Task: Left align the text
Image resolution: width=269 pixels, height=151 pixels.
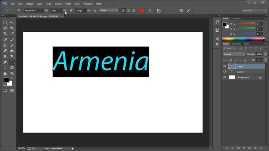Action: (x=124, y=10)
